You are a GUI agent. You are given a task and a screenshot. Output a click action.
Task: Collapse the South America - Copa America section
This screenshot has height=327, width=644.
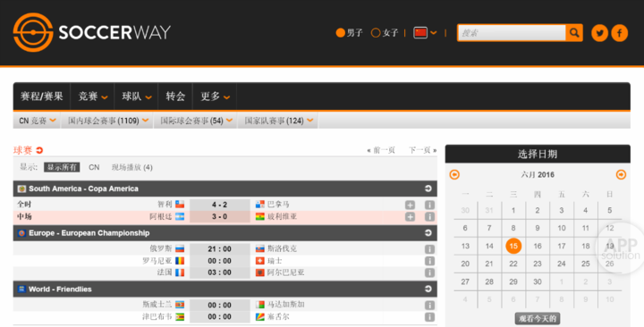click(x=428, y=189)
